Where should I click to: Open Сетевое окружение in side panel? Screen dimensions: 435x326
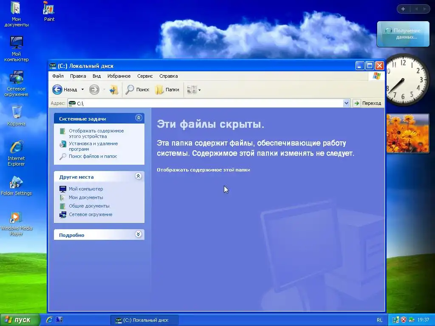pos(90,214)
